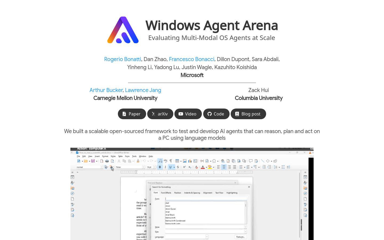Open the 14 pt font size dropdown in video

pos(154,167)
